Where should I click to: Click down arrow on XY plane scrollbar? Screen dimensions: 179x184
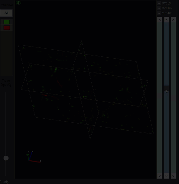pos(159,176)
